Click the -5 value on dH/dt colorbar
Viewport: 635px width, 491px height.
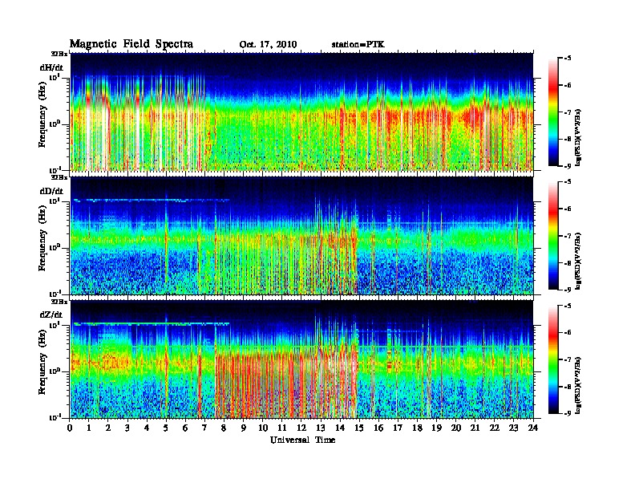tap(568, 59)
